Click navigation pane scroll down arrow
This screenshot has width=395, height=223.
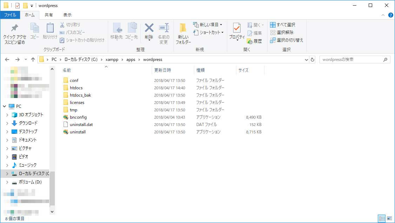[x=52, y=212]
